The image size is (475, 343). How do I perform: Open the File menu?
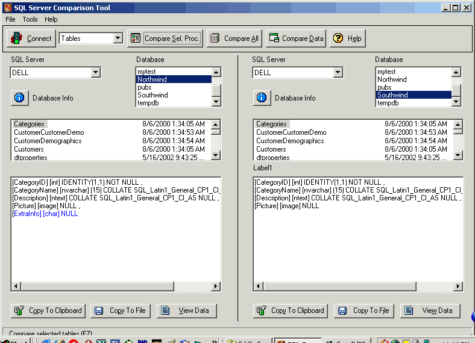(10, 19)
